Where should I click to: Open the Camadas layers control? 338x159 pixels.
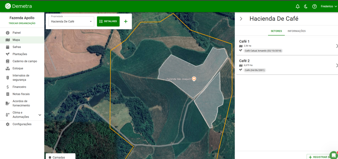(59, 157)
